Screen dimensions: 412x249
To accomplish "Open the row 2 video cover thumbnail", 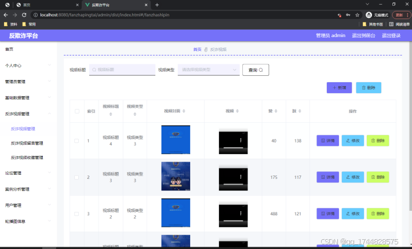I will 176,176.
